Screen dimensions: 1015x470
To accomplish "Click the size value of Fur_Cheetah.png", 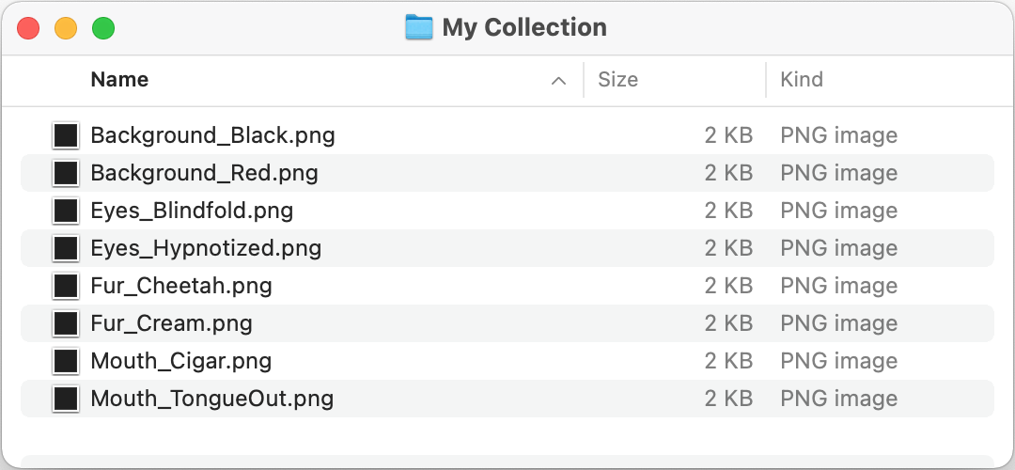I will point(728,286).
